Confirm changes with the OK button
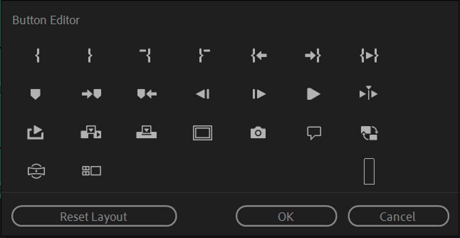The image size is (460, 238). click(x=286, y=216)
